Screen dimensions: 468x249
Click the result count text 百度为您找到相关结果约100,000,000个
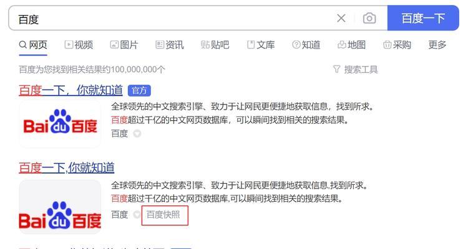(x=92, y=69)
